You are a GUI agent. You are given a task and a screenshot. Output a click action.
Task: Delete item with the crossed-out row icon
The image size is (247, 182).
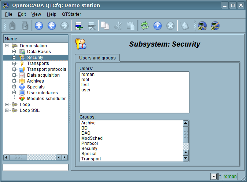tap(92, 26)
